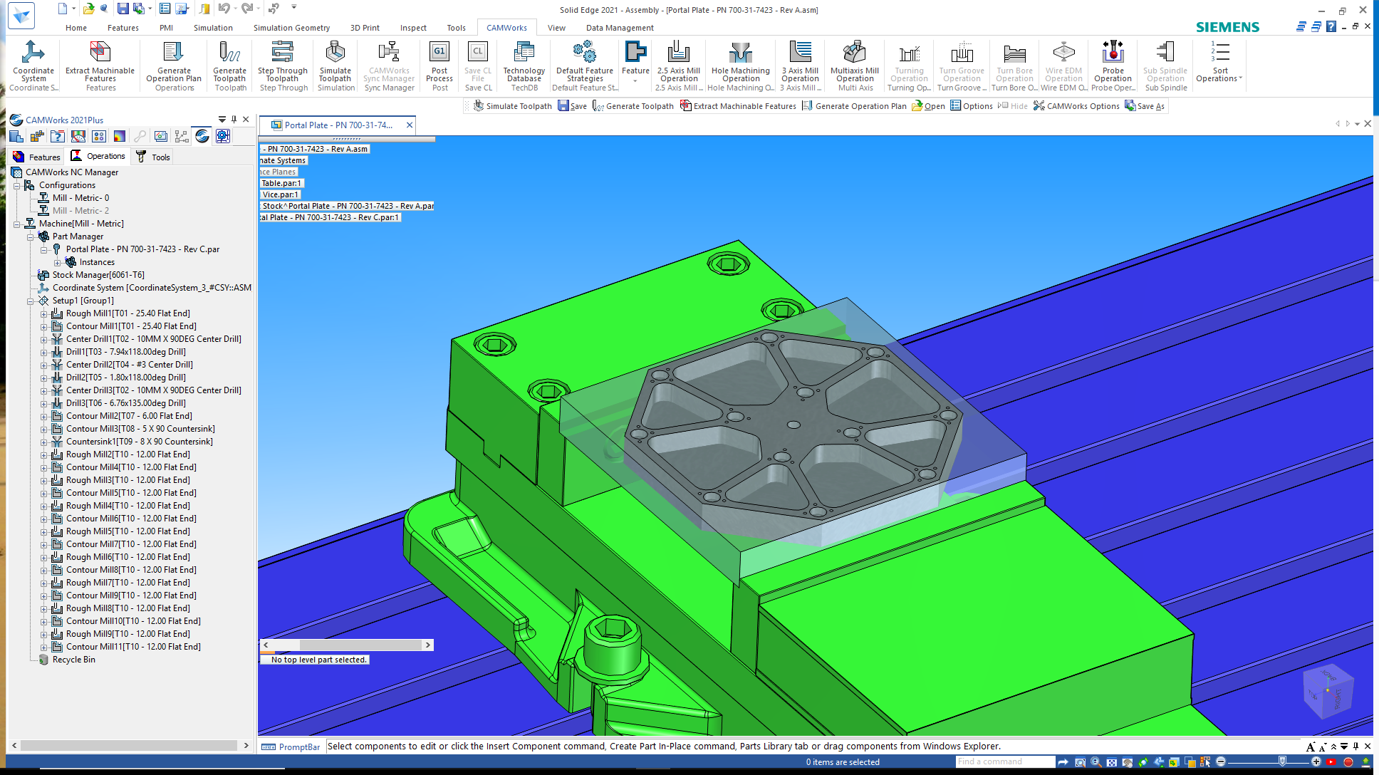Open the Tools tab in CAMWorks pane
The image size is (1379, 775).
pyautogui.click(x=153, y=157)
